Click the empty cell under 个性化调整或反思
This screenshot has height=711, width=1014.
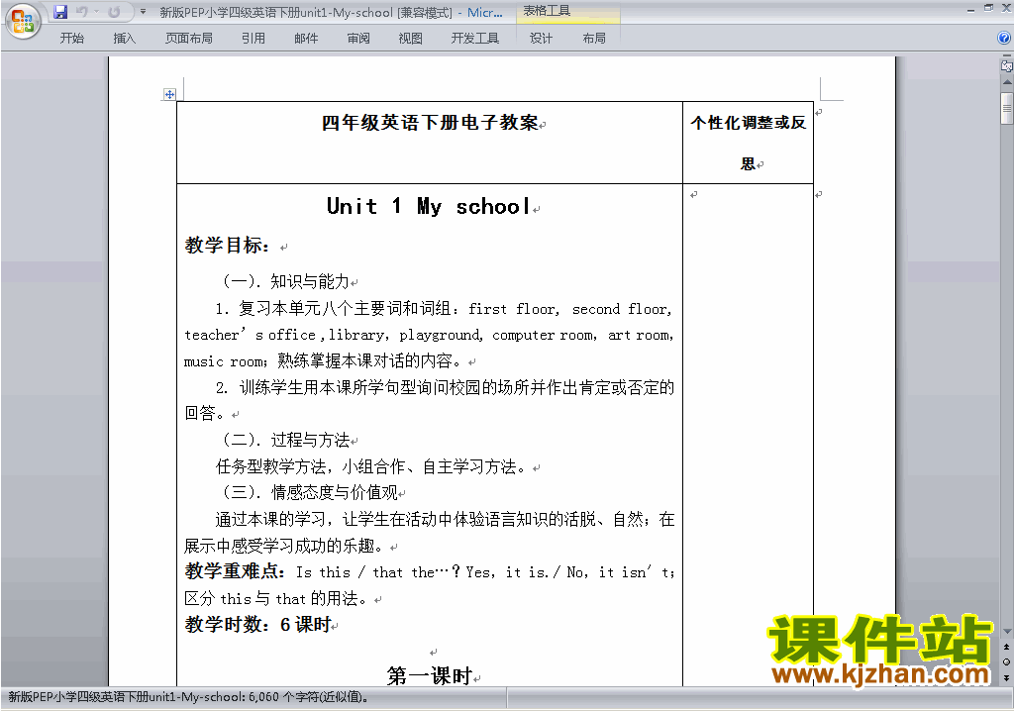749,434
